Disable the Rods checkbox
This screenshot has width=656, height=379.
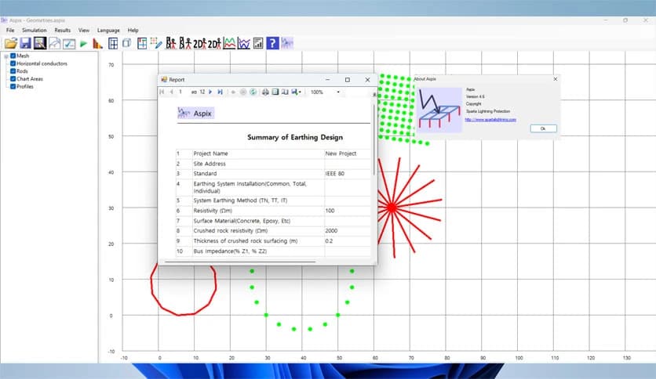(x=13, y=70)
